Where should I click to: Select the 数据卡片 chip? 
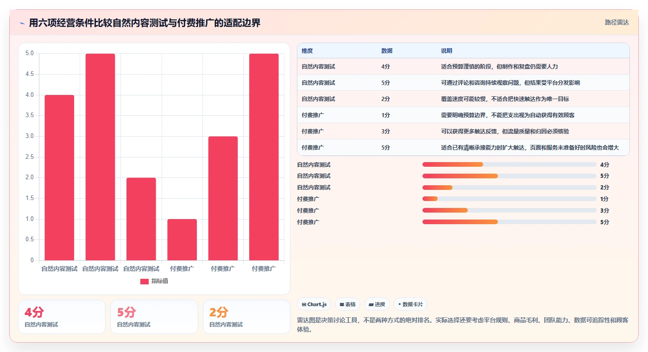click(x=410, y=304)
